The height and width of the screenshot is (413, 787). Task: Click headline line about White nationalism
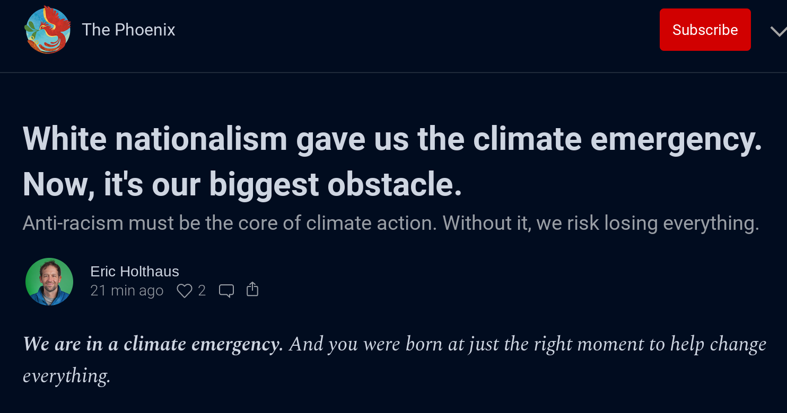[x=392, y=139]
